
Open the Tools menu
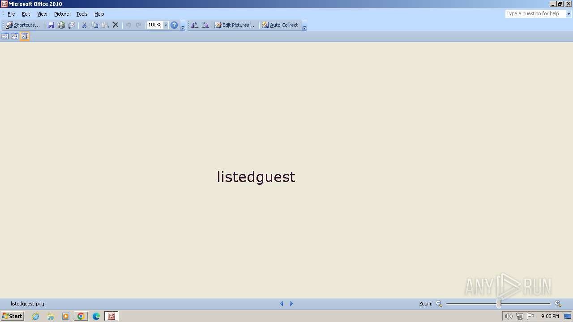[x=82, y=14]
